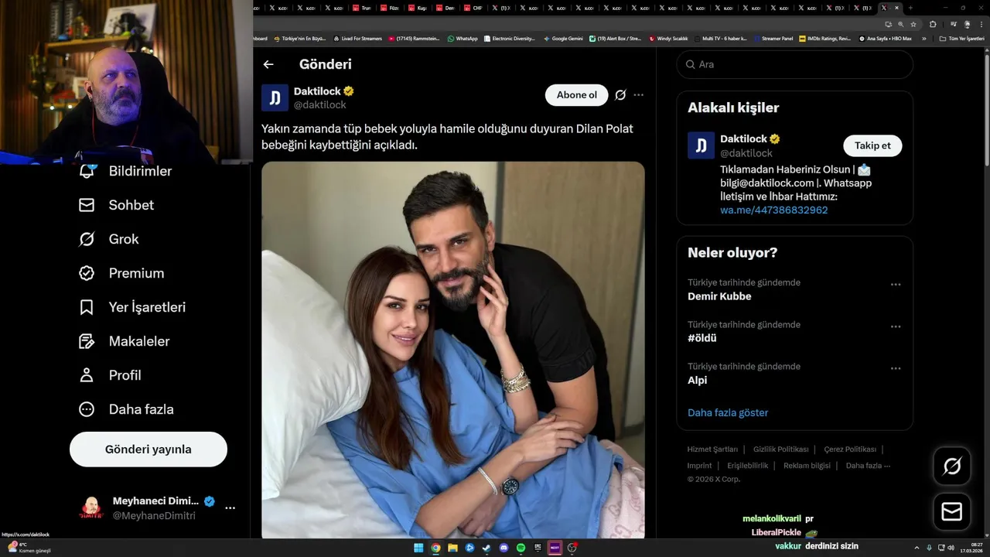Switch to the CHP browser tab
Image resolution: width=990 pixels, height=557 pixels.
click(x=473, y=8)
